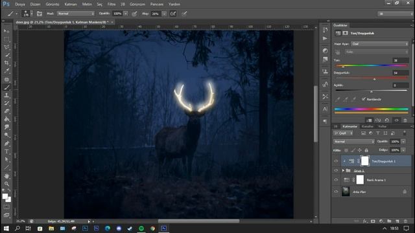This screenshot has width=415, height=233.
Task: Open the Dolgu fill dropdown arrow
Action: coord(403,150)
